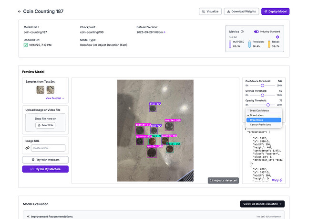
Task: Select the first test set sample thumbnail
Action: point(41,89)
